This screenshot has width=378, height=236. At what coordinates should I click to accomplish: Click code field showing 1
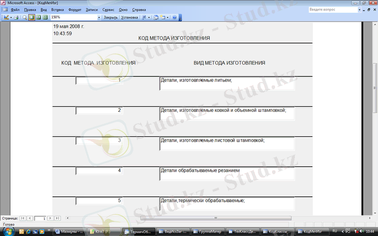(x=99, y=80)
